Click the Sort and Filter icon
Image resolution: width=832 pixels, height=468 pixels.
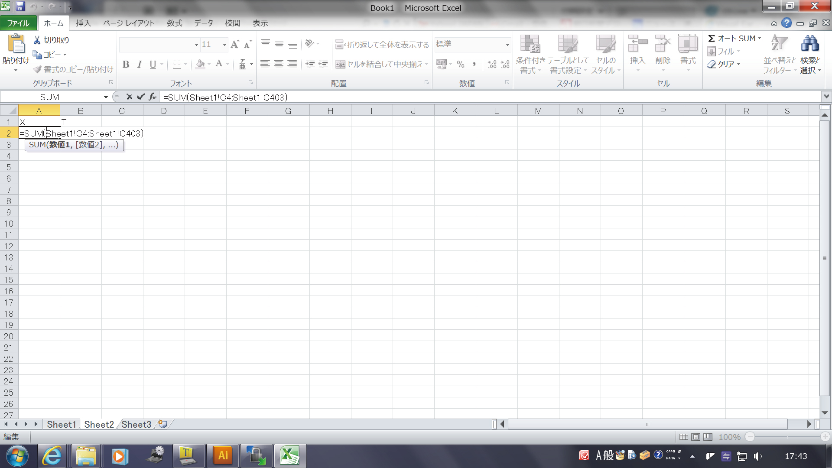point(779,43)
